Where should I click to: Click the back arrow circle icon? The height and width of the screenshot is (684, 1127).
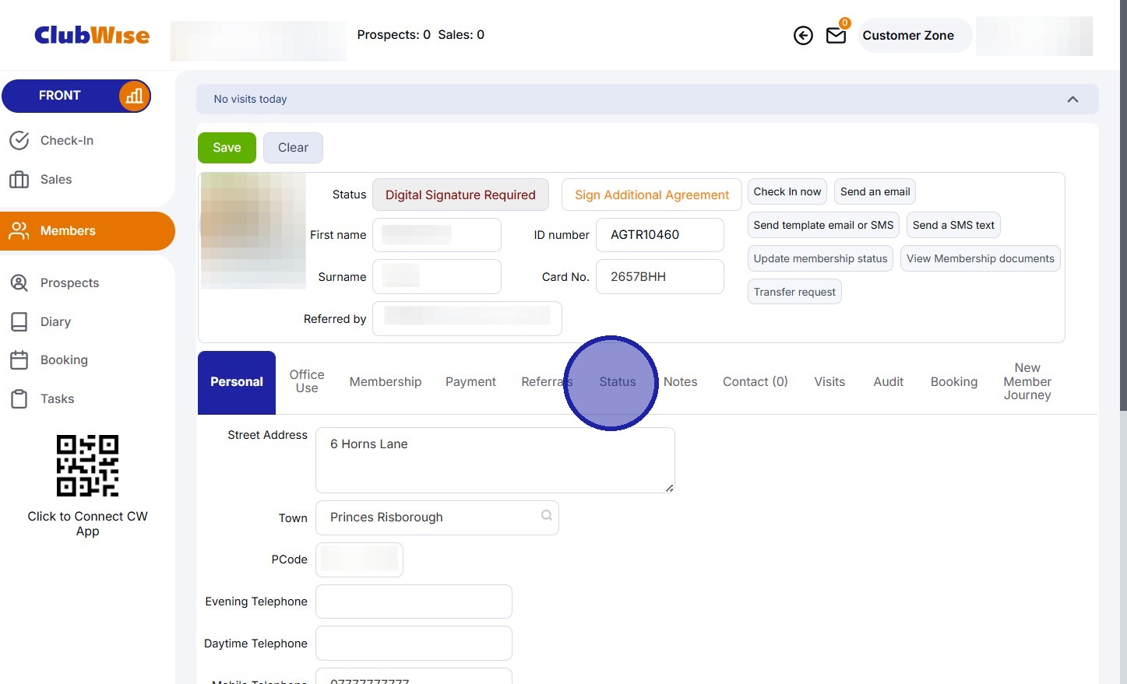pyautogui.click(x=803, y=36)
